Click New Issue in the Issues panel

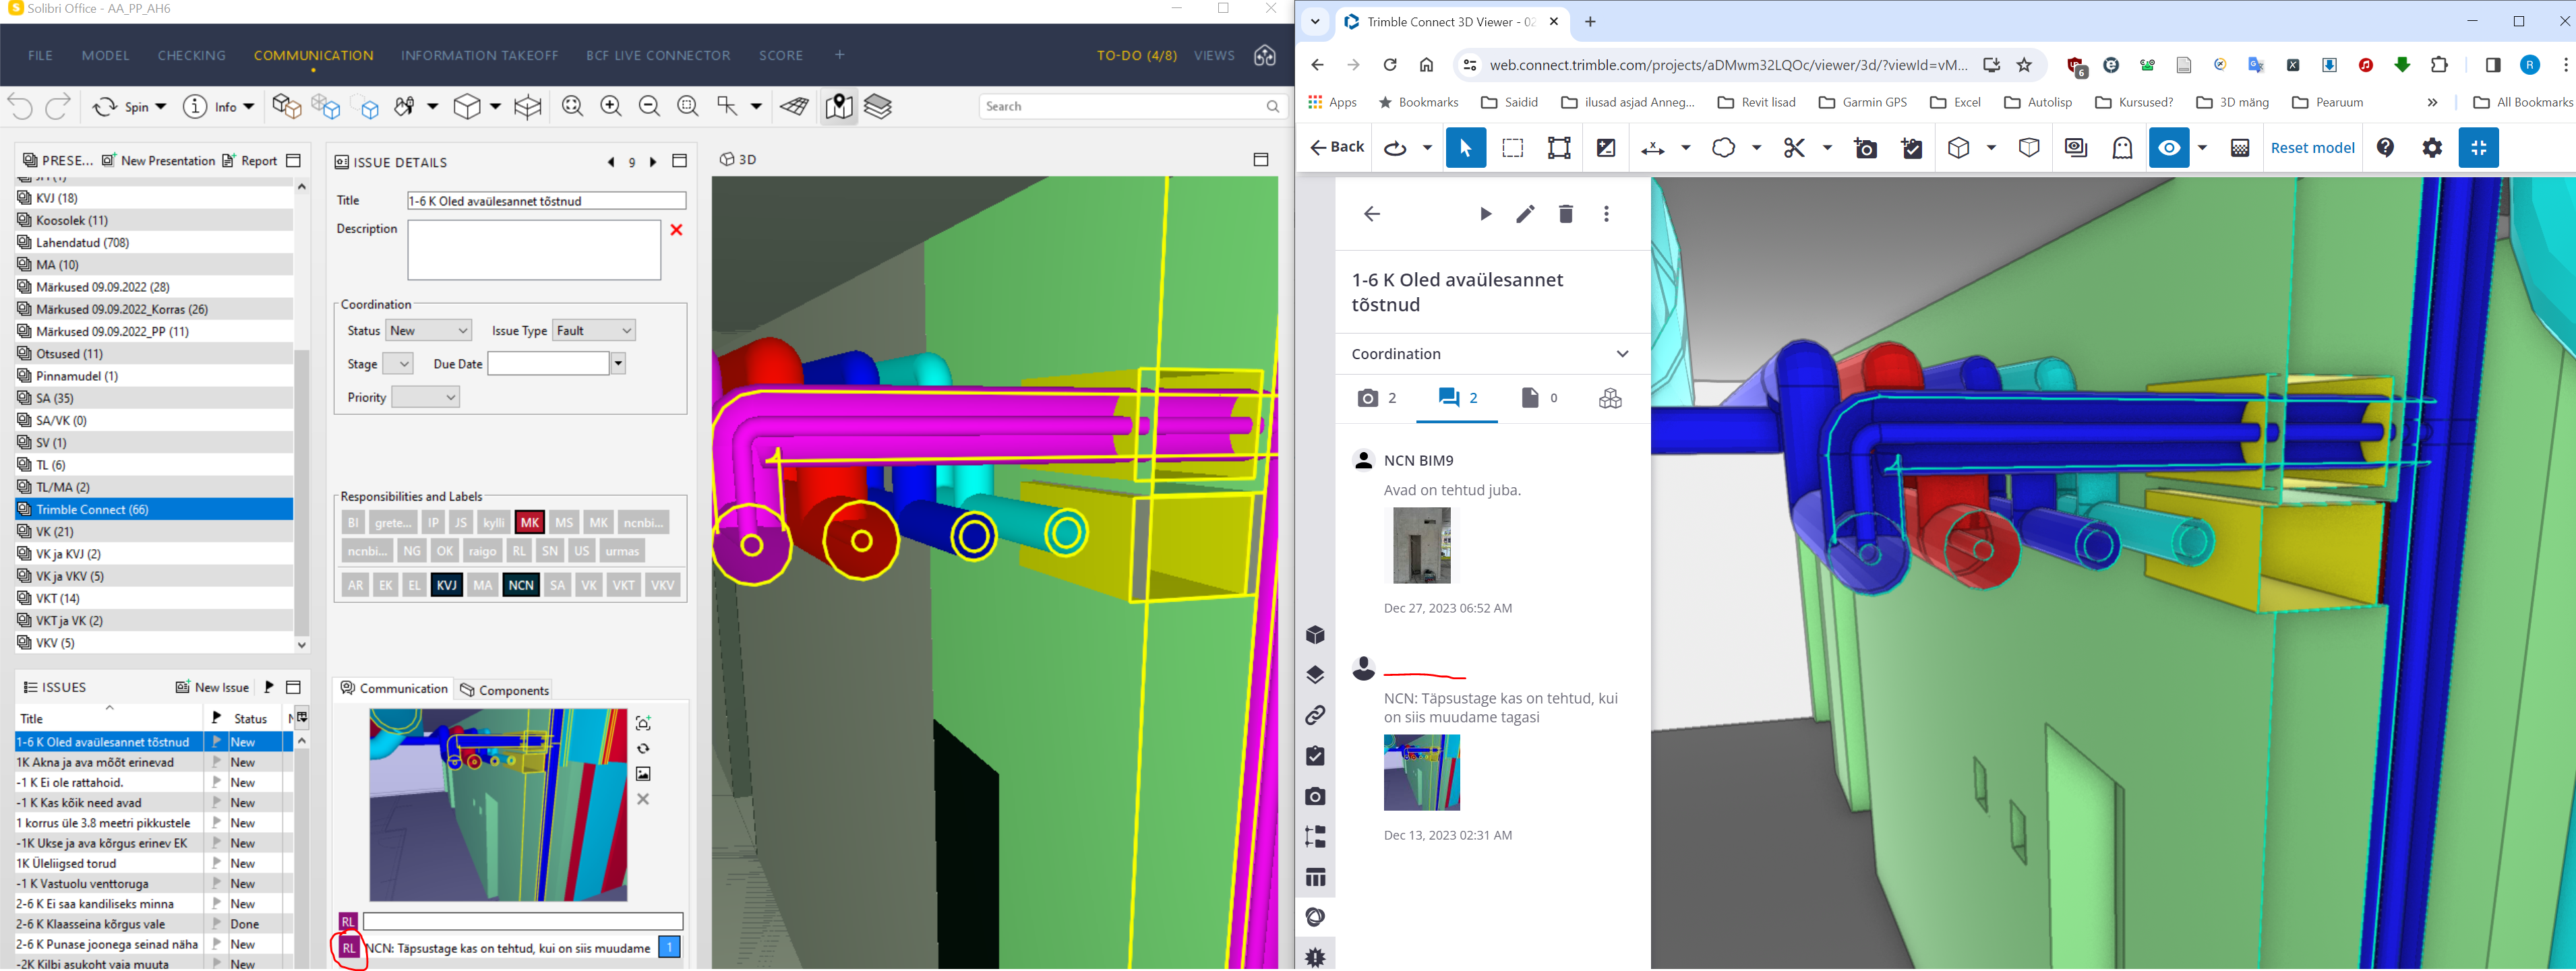click(212, 688)
